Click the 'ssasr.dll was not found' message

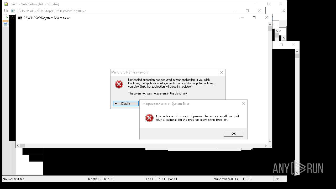pos(197,118)
